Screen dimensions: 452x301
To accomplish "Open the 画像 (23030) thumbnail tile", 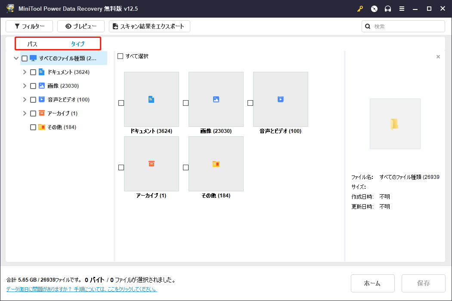I will click(x=216, y=99).
